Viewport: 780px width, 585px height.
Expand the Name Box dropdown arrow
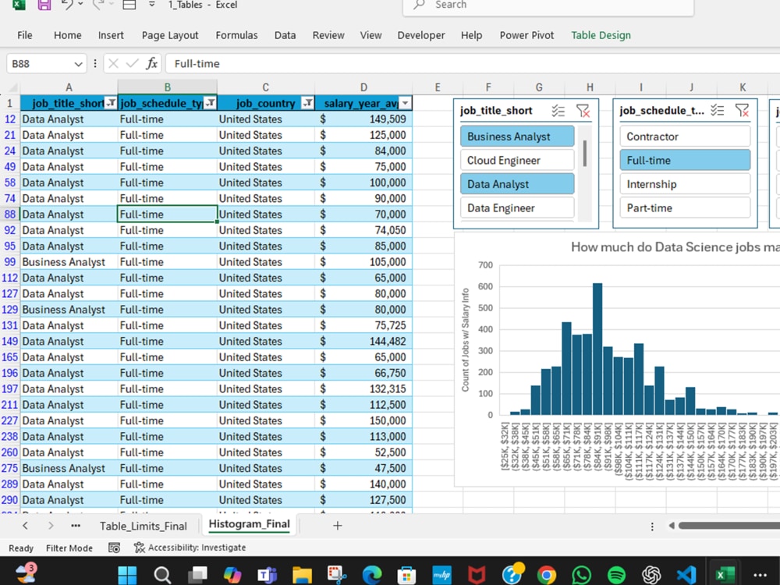click(x=78, y=64)
